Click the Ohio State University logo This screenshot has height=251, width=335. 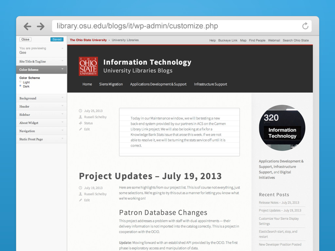coord(88,66)
